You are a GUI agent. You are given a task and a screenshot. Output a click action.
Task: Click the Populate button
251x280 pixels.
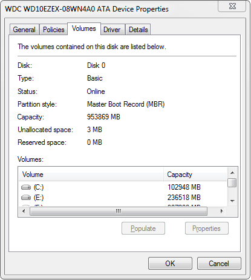pyautogui.click(x=143, y=228)
